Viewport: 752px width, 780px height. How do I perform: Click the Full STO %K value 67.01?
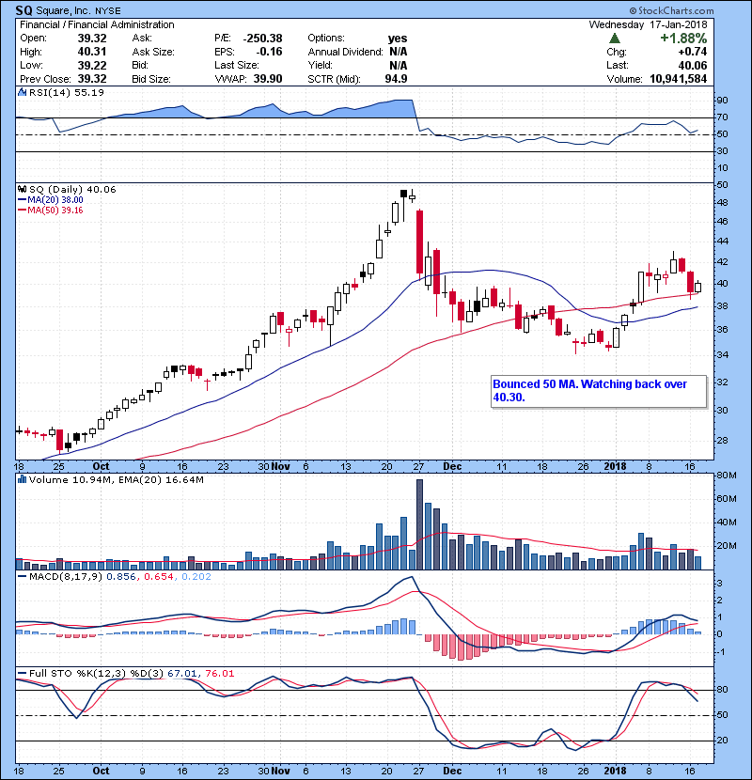click(182, 674)
